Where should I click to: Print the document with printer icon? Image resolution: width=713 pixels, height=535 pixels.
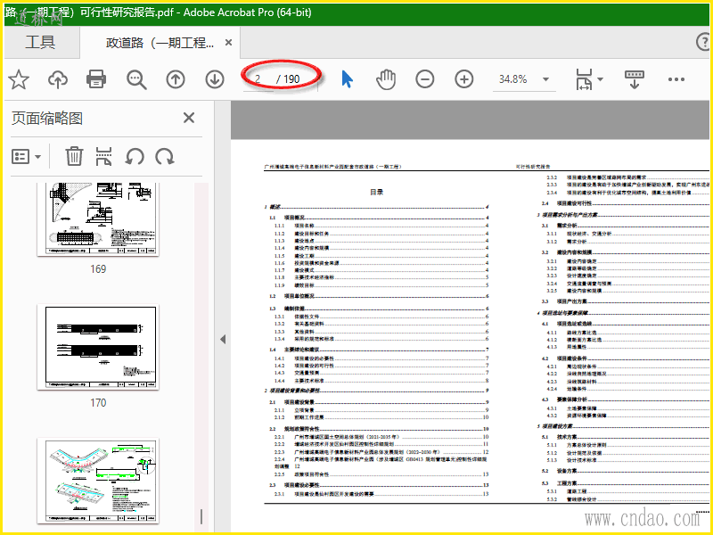tap(96, 79)
